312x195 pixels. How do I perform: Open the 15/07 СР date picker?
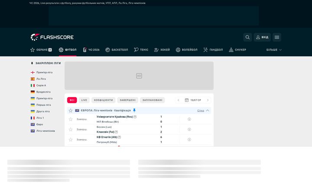(x=193, y=100)
